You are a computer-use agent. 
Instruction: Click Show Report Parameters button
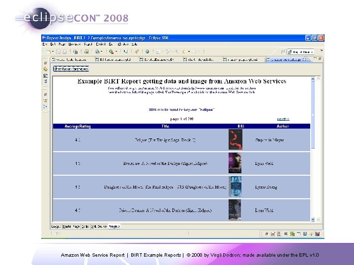pos(71,69)
